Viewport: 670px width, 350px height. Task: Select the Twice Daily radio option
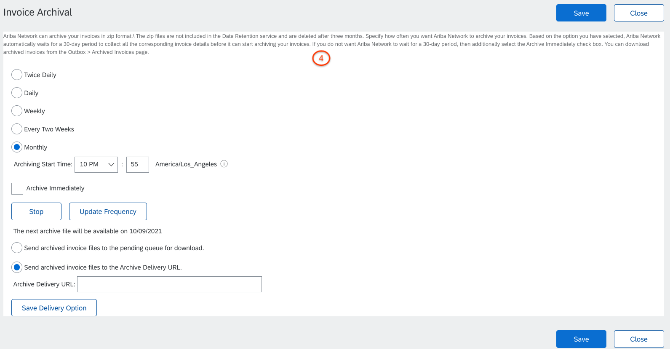point(17,75)
